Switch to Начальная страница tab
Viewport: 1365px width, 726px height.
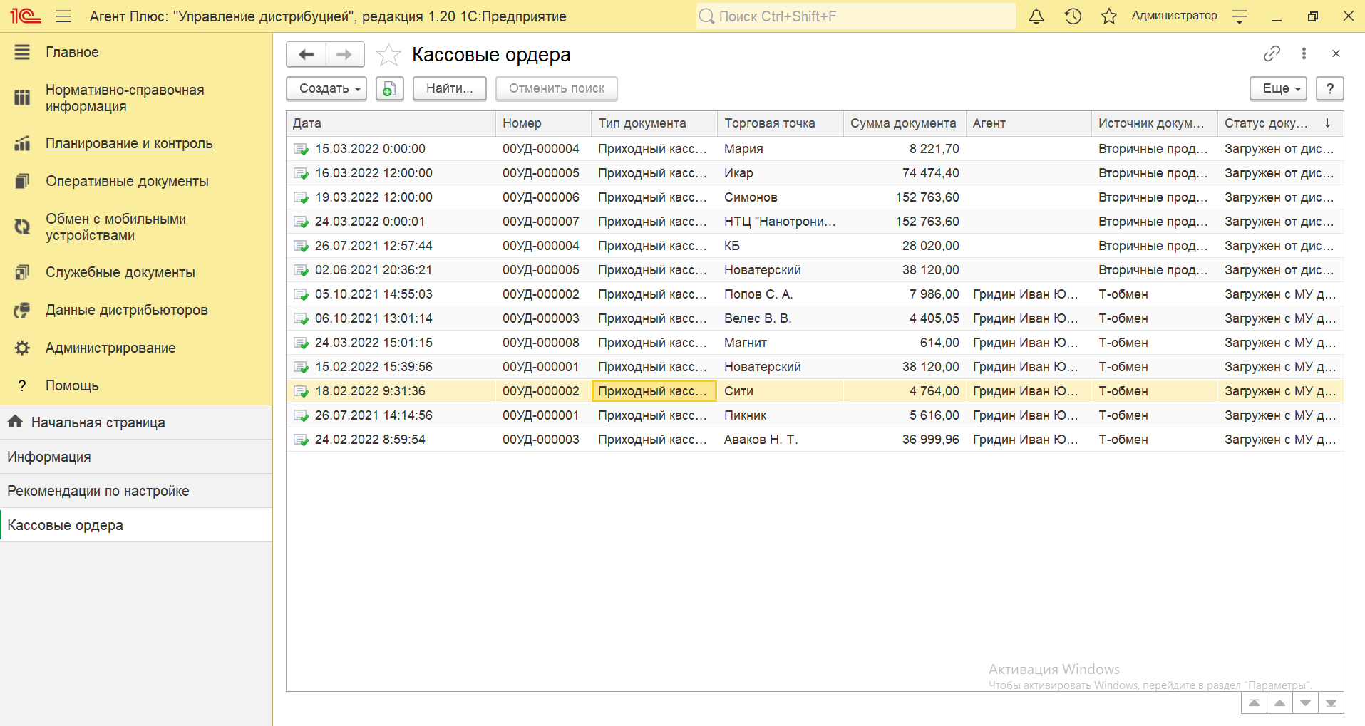click(x=98, y=422)
